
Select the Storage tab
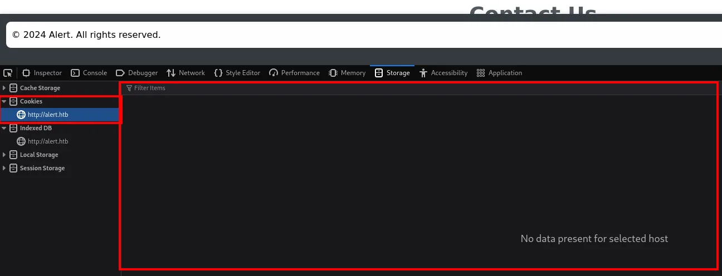pos(392,73)
